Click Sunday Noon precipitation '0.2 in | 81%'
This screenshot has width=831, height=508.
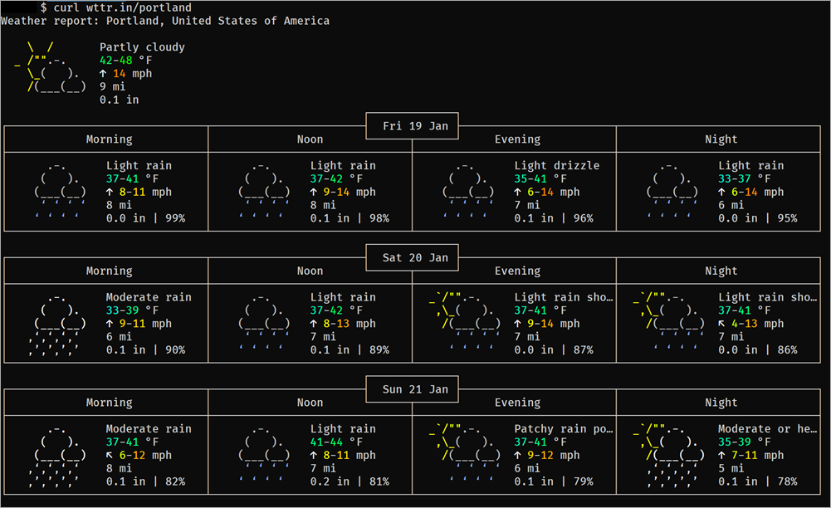click(x=350, y=481)
